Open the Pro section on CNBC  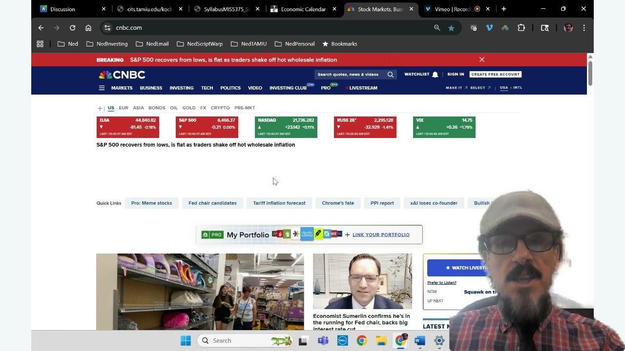[x=326, y=88]
